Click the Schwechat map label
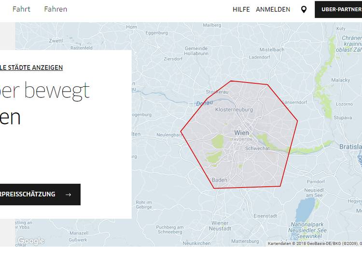Image resolution: width=362 pixels, height=270 pixels. (257, 148)
